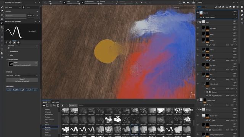Expand the Flip section
The height and width of the screenshot is (137, 244).
11,55
